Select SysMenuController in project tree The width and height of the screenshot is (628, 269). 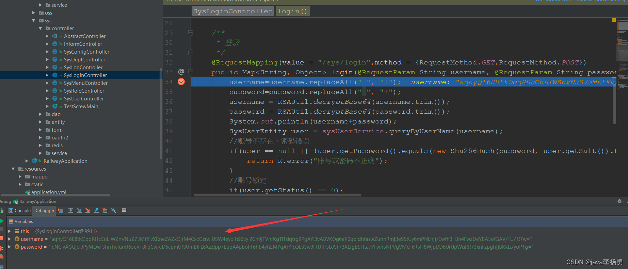[x=86, y=83]
